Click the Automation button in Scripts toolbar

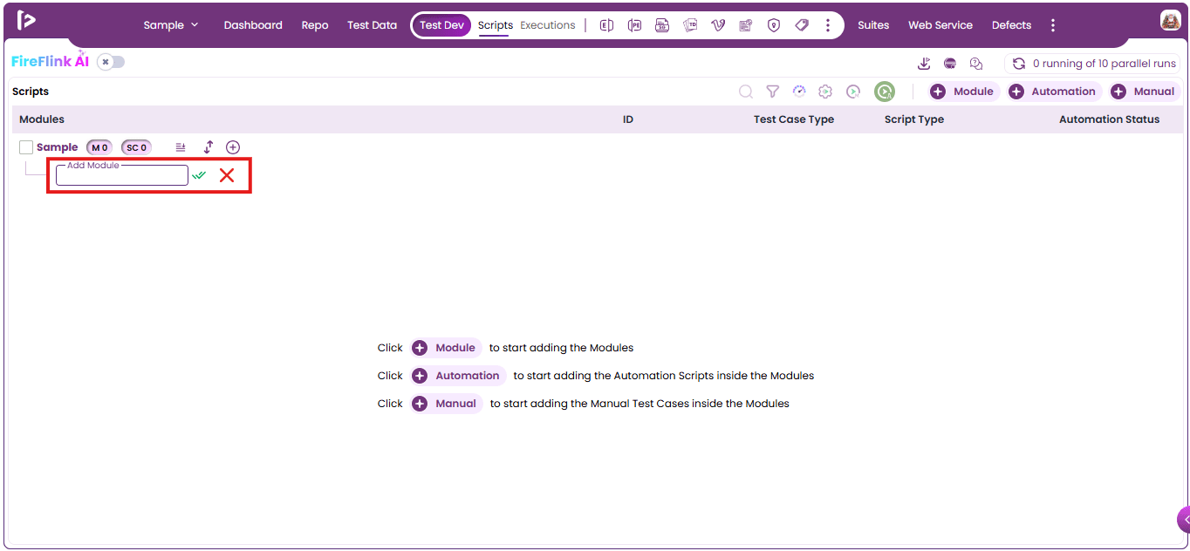click(1054, 92)
